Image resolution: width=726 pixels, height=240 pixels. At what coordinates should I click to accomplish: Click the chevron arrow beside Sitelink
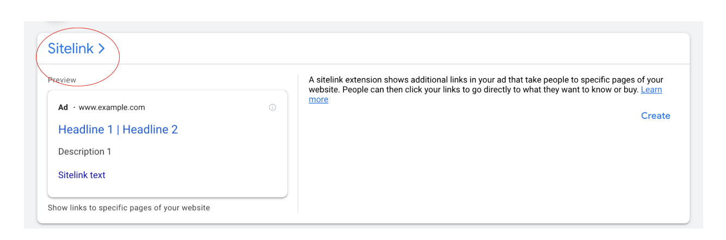coord(101,49)
